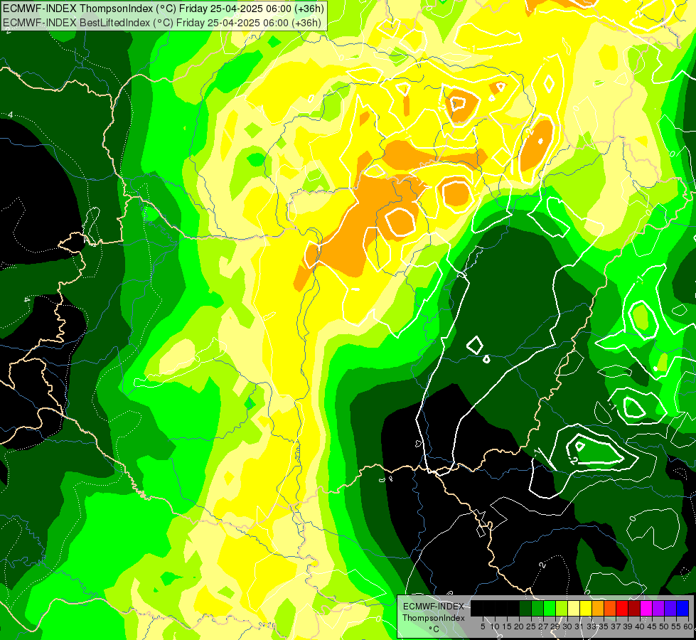Select the dark green 20–25 legend swatch
This screenshot has width=696, height=640.
click(525, 609)
